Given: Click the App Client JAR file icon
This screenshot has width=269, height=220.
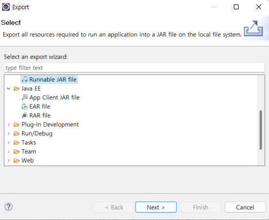Looking at the screenshot, I should (x=24, y=97).
